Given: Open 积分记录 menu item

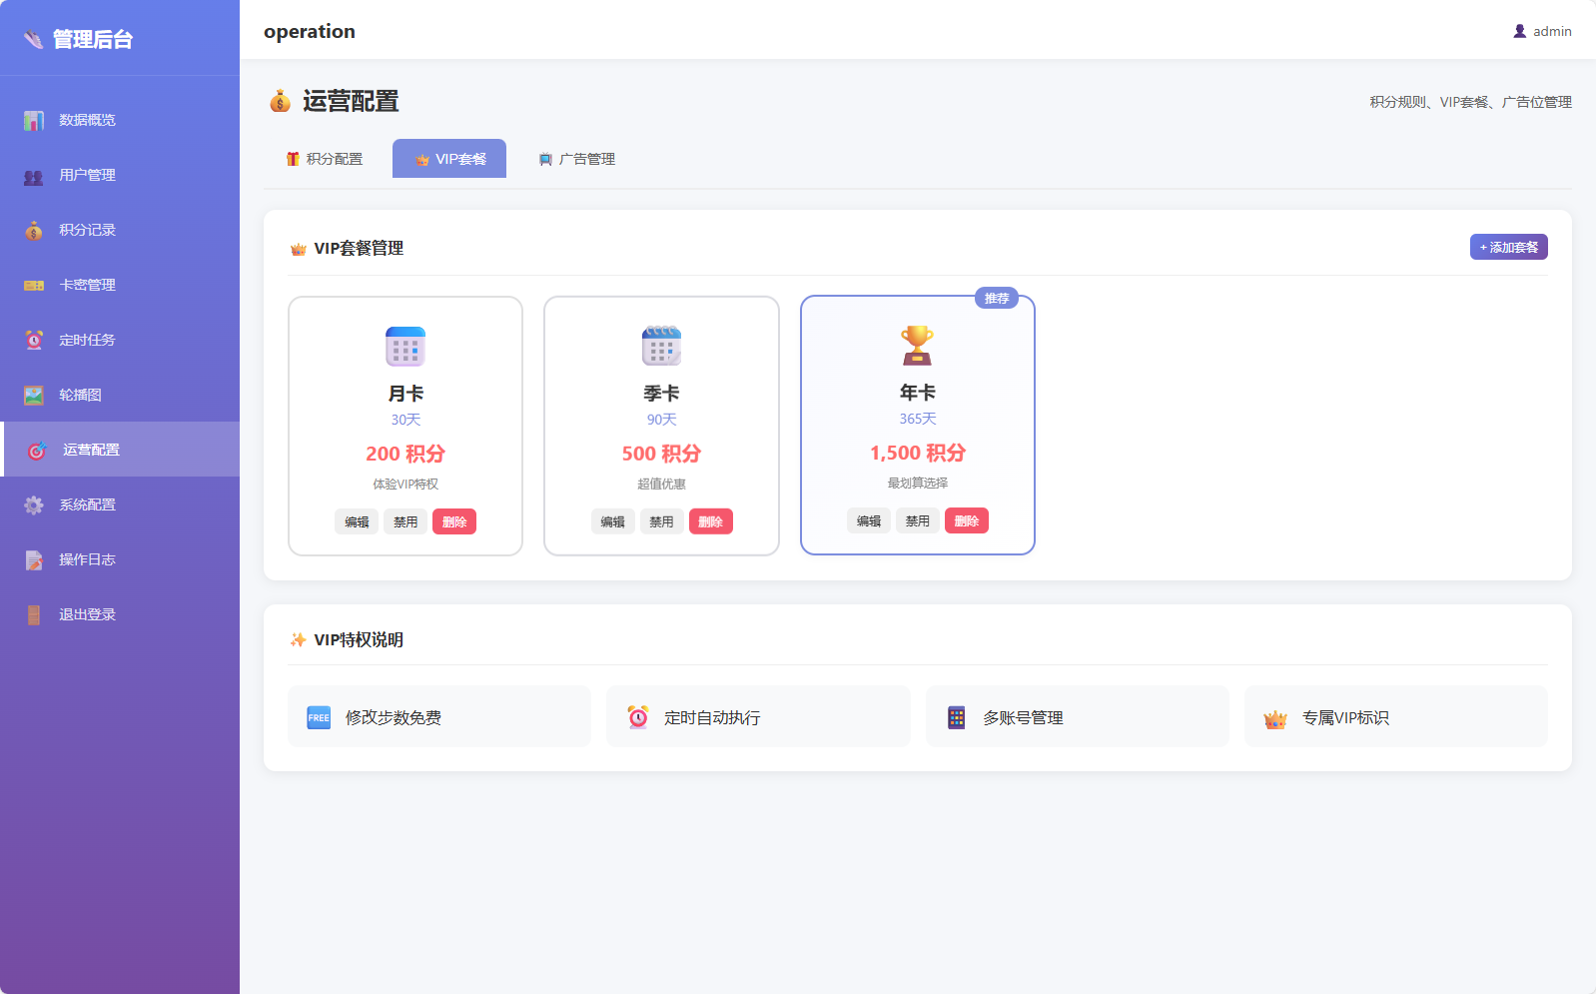Looking at the screenshot, I should [x=120, y=230].
